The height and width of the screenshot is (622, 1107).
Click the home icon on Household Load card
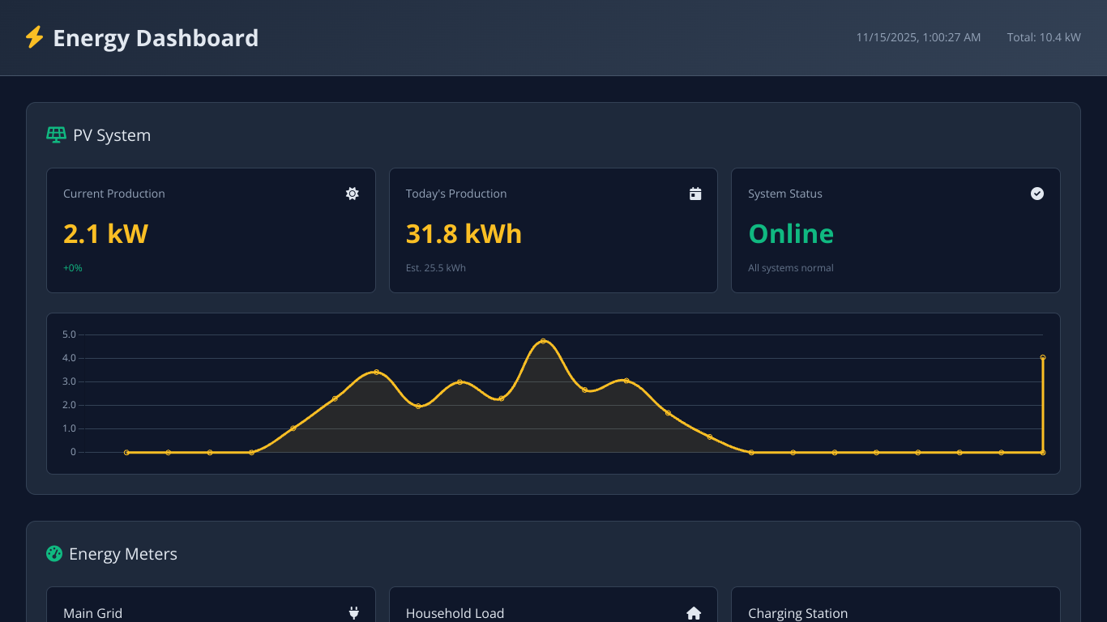pos(695,613)
